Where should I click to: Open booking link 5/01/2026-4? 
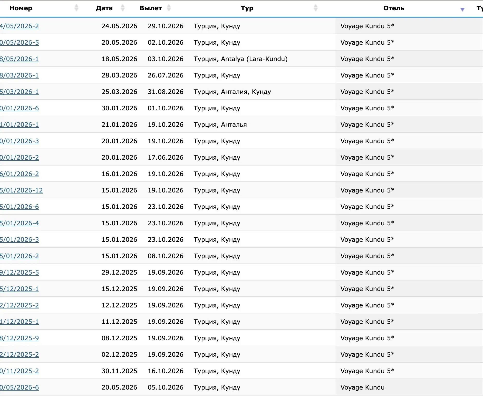(x=20, y=223)
